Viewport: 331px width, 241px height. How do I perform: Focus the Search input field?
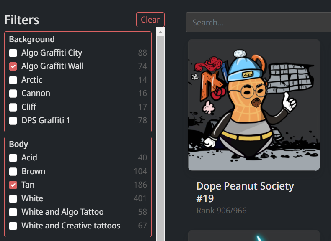coord(258,22)
